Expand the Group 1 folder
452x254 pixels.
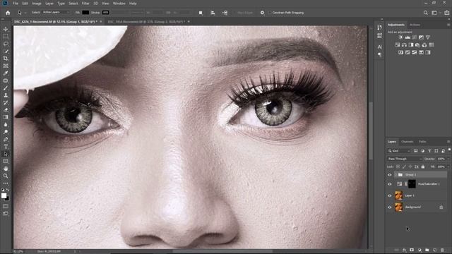[x=395, y=175]
